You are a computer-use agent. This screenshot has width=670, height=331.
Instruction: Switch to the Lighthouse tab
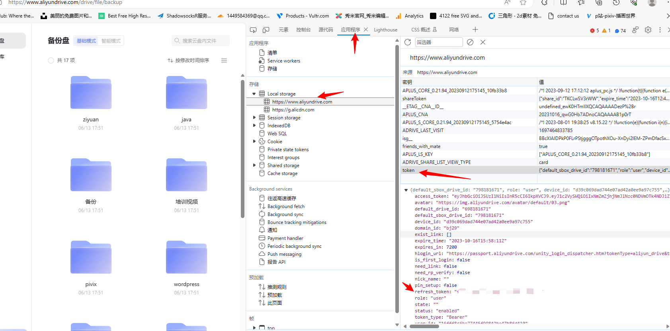pyautogui.click(x=385, y=30)
